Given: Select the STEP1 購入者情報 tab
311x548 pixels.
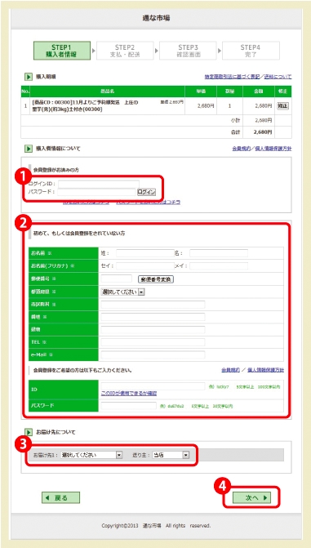Looking at the screenshot, I should pos(62,51).
